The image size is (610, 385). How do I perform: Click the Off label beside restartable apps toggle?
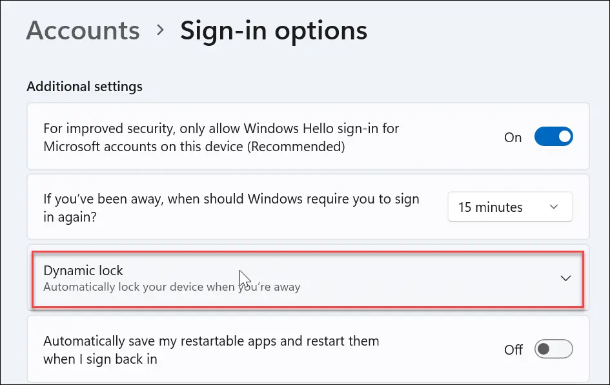[513, 350]
